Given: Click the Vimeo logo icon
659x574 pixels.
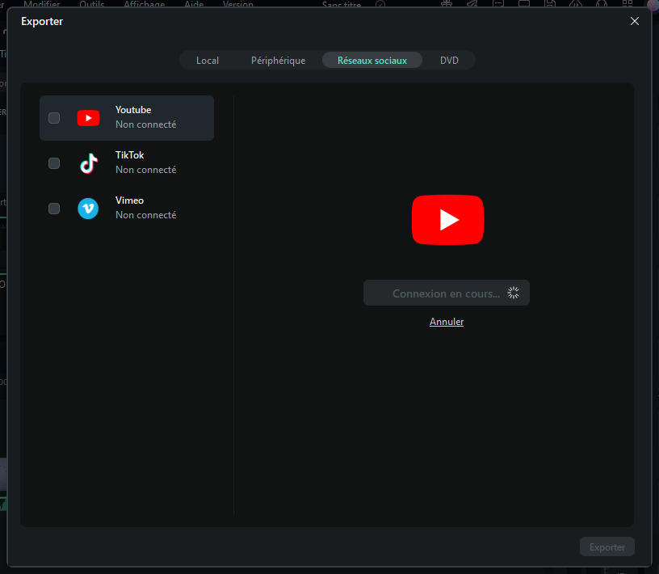Looking at the screenshot, I should coord(88,209).
